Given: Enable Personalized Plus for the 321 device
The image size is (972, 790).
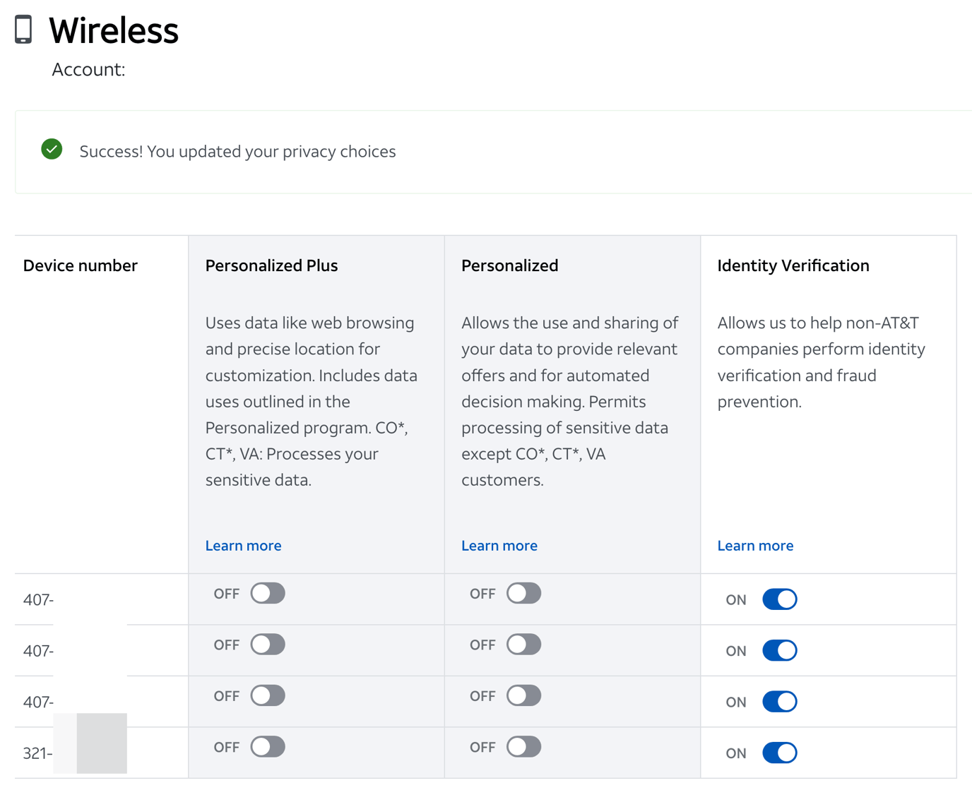Looking at the screenshot, I should click(268, 747).
